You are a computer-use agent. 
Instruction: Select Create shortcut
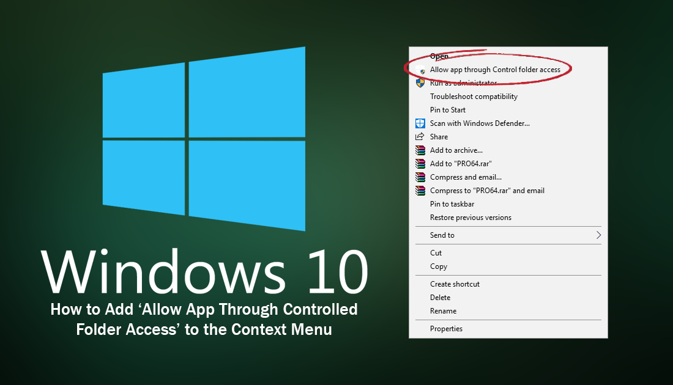coord(508,284)
